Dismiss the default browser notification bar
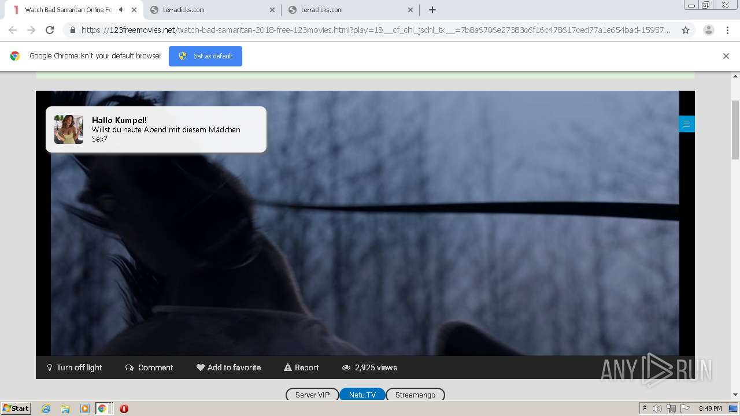The width and height of the screenshot is (740, 416). 726,56
